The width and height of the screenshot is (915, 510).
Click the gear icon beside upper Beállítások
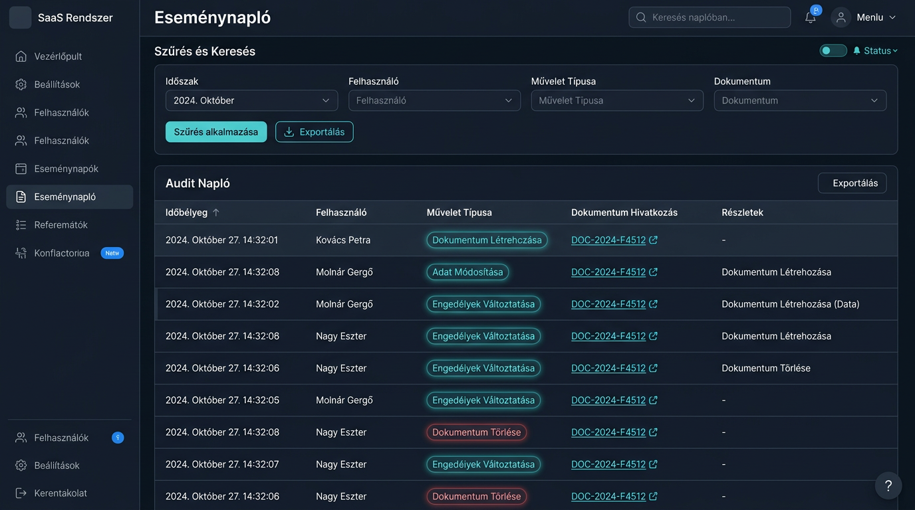[x=21, y=84]
